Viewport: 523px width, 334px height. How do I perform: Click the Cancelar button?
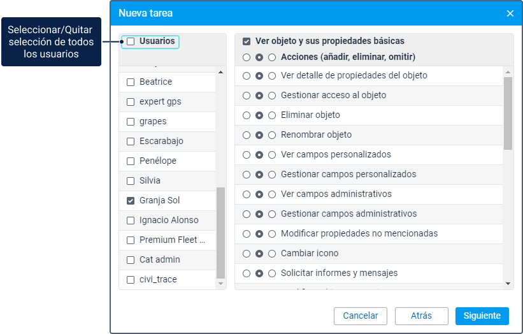point(361,316)
